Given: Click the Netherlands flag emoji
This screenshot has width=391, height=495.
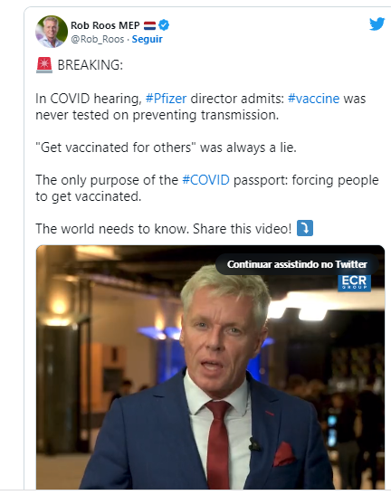Looking at the screenshot, I should [x=149, y=25].
